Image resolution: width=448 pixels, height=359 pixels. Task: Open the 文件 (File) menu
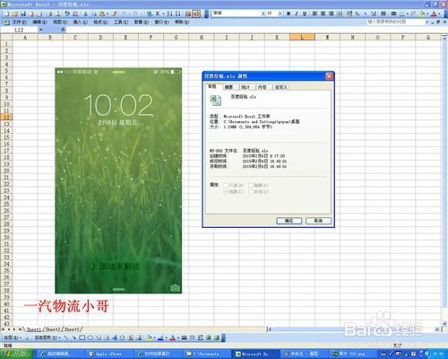point(20,22)
